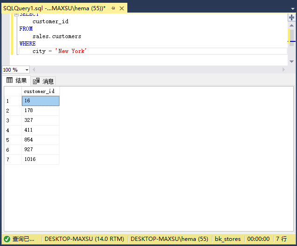Open the 100 % zoom dropdown

(27, 70)
